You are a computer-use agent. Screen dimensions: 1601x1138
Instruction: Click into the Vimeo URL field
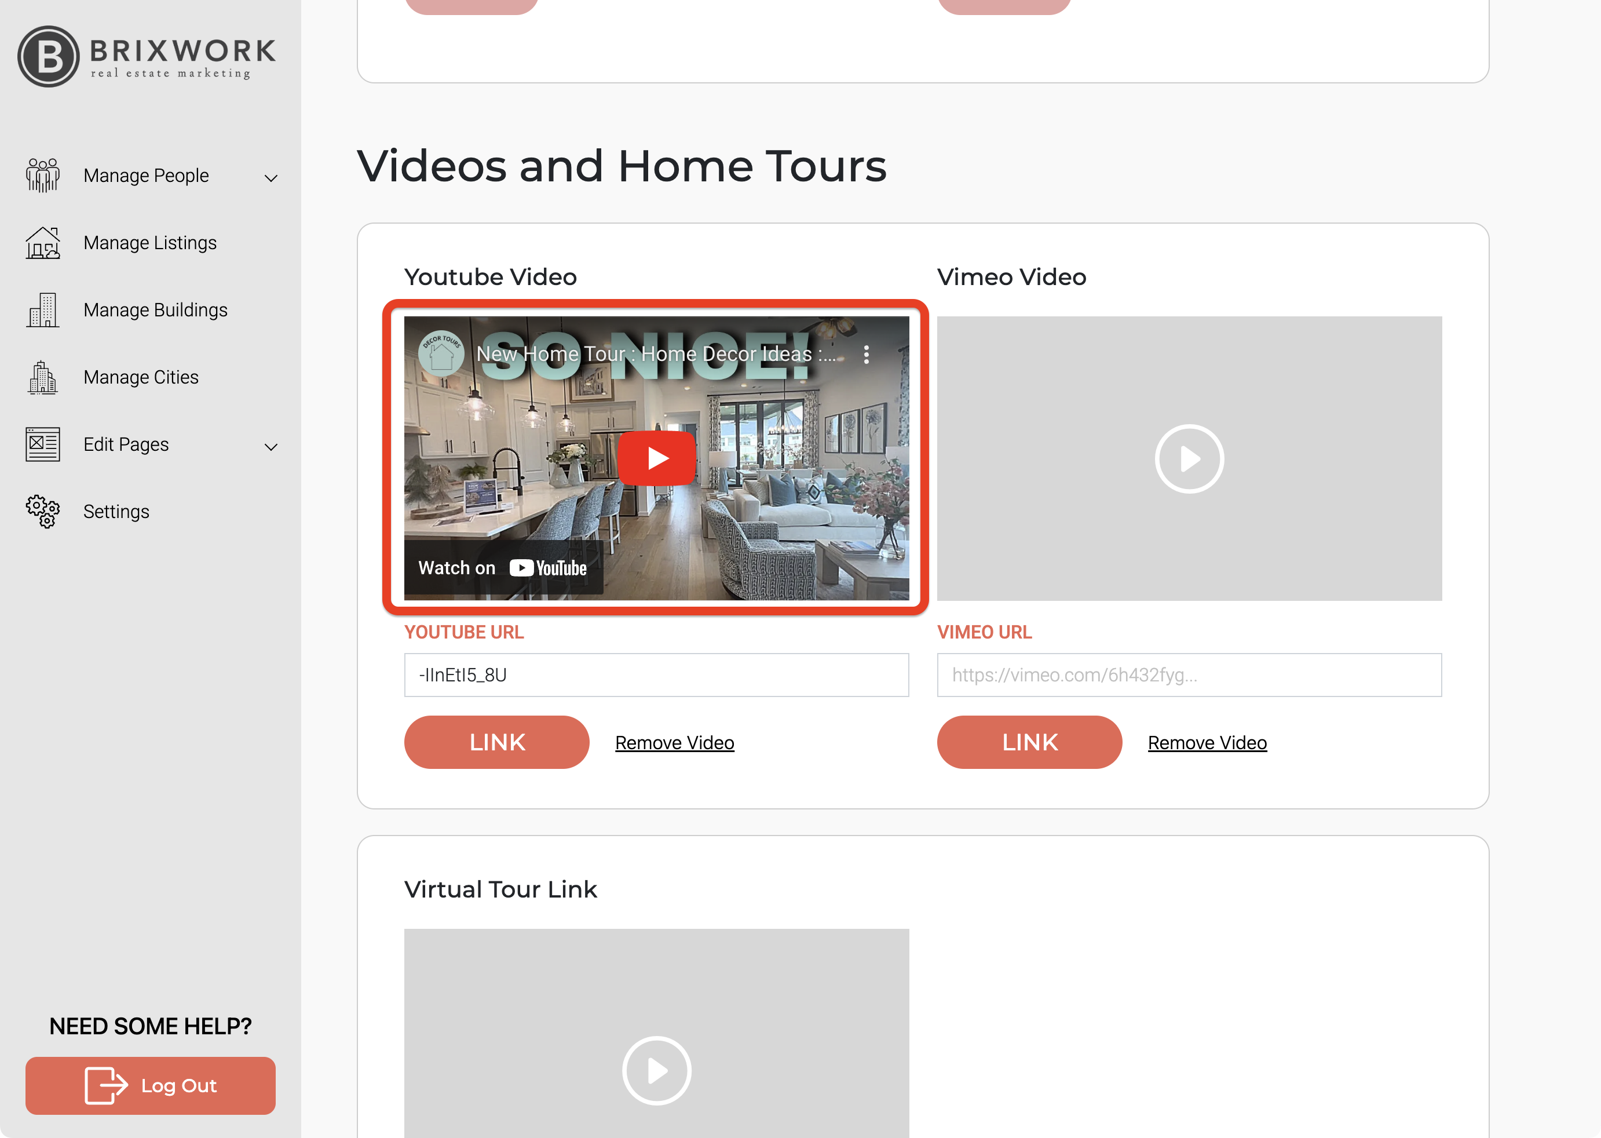click(1189, 675)
